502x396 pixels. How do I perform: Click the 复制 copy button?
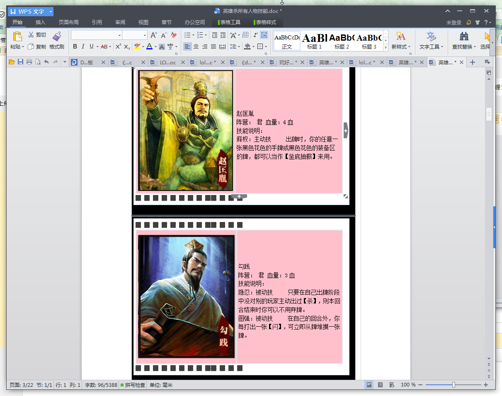pyautogui.click(x=37, y=46)
